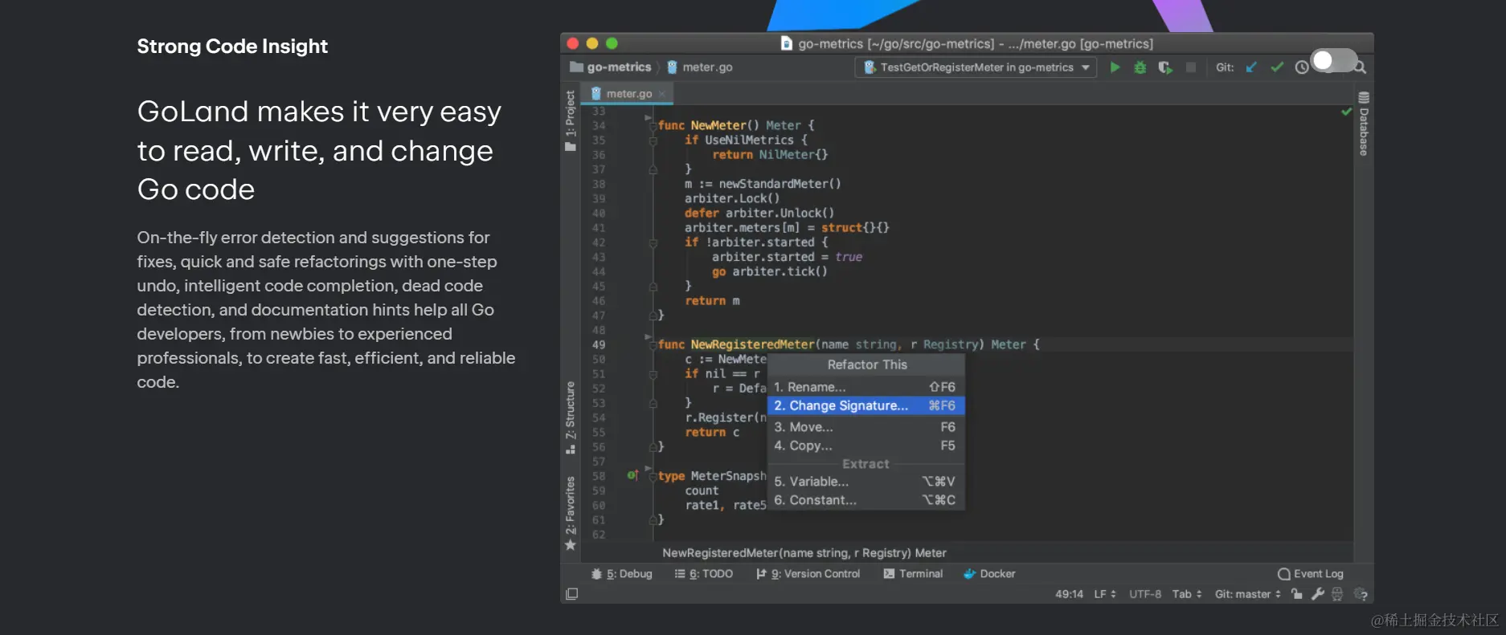Show Git history via the clock icon

1302,68
